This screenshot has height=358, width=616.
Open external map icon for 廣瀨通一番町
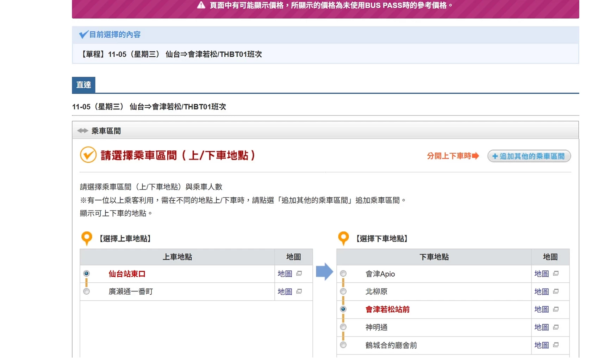299,291
